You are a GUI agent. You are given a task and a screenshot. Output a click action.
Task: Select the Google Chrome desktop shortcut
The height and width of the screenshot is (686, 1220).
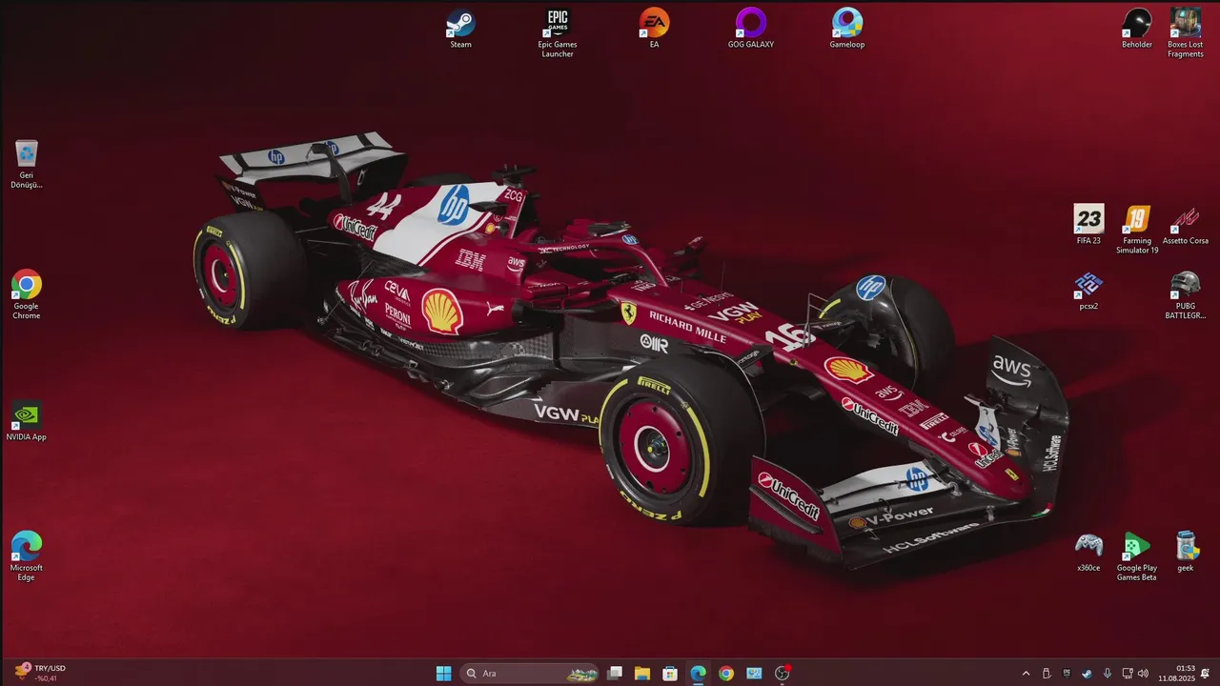[x=27, y=294]
